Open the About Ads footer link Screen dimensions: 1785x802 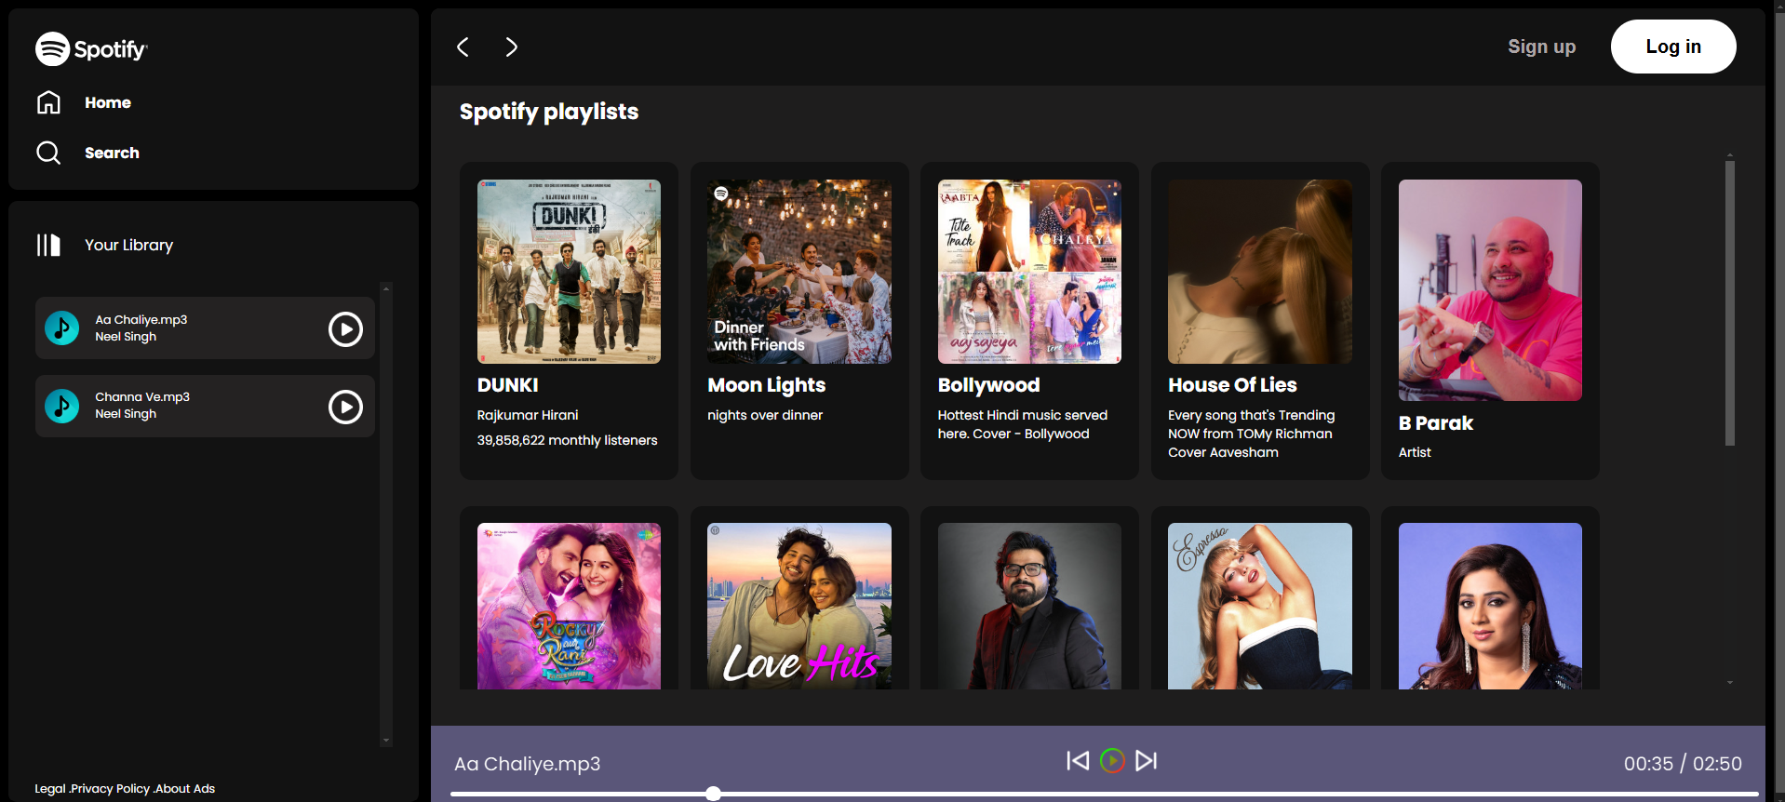point(184,788)
